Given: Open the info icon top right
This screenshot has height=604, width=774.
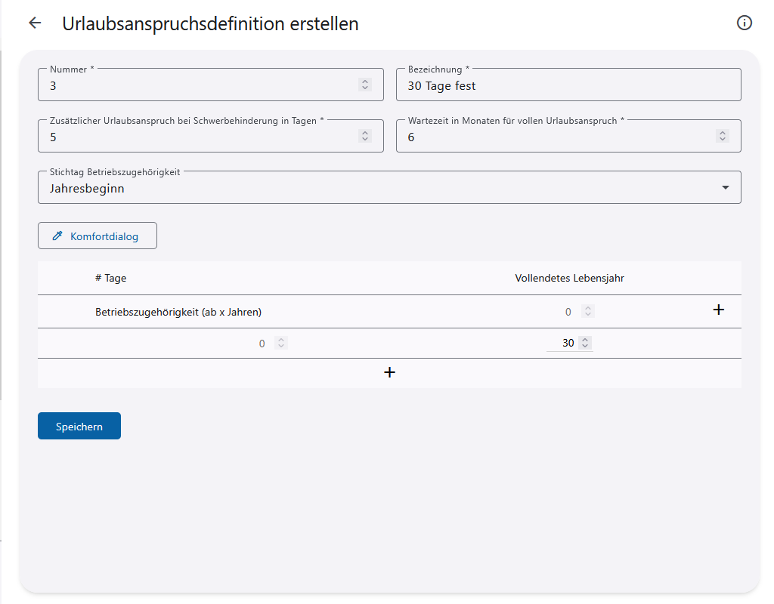Looking at the screenshot, I should (744, 23).
